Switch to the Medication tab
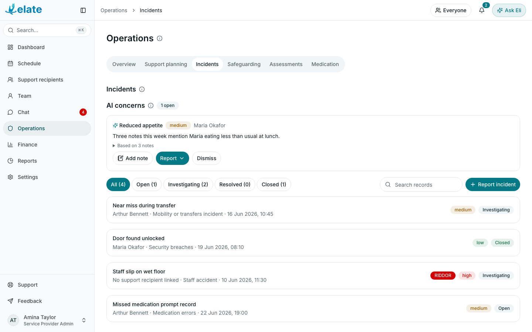Screen dimensions: 532x332 coord(325,64)
